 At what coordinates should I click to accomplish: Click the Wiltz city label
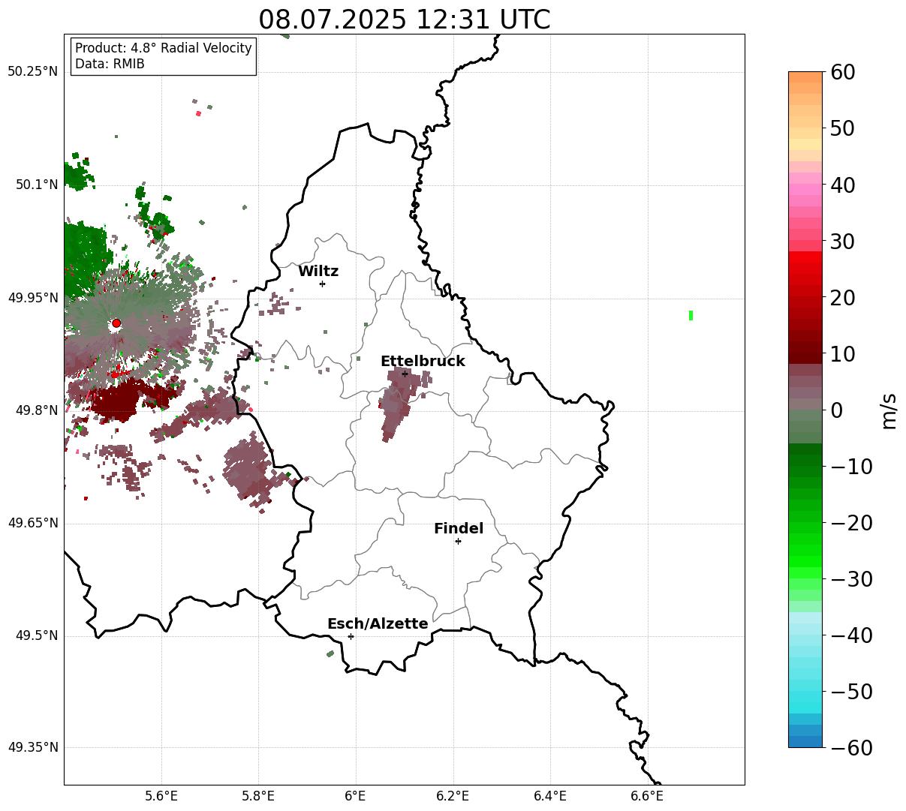[318, 272]
